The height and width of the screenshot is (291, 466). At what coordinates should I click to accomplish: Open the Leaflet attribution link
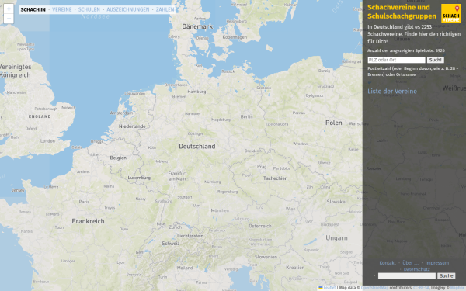click(329, 288)
